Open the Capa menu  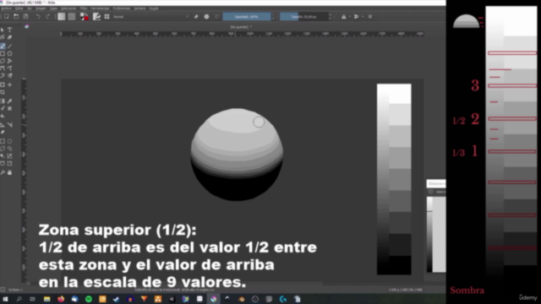53,8
